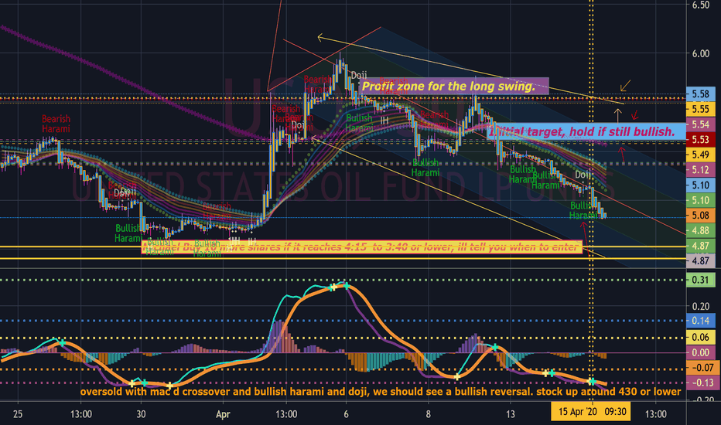Click the '15 Apr '20 09:30' time label
Viewport: 721px width, 425px height.
point(591,412)
